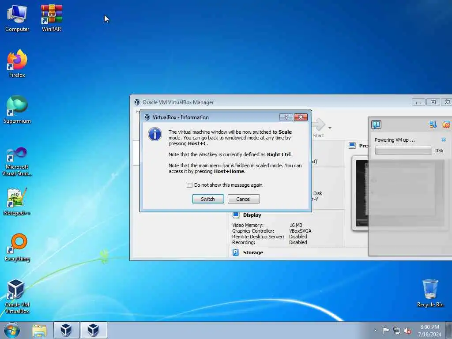Click the VirtualBox Manager title bar cube icon
Image resolution: width=452 pixels, height=339 pixels.
[137, 102]
